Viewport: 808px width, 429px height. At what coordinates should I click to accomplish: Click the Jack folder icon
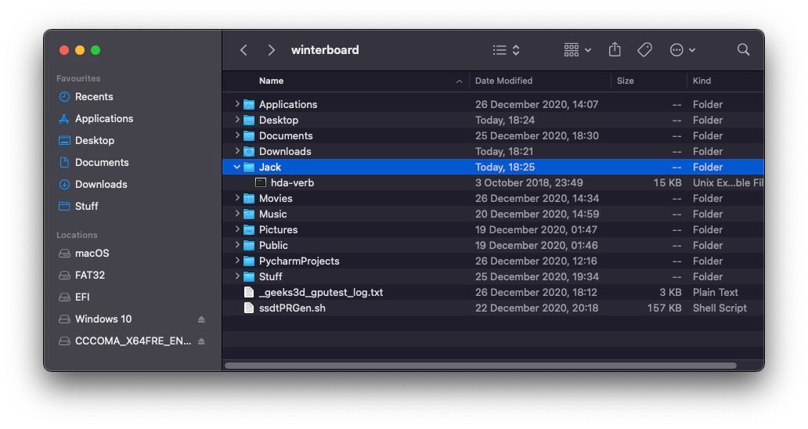(x=249, y=167)
